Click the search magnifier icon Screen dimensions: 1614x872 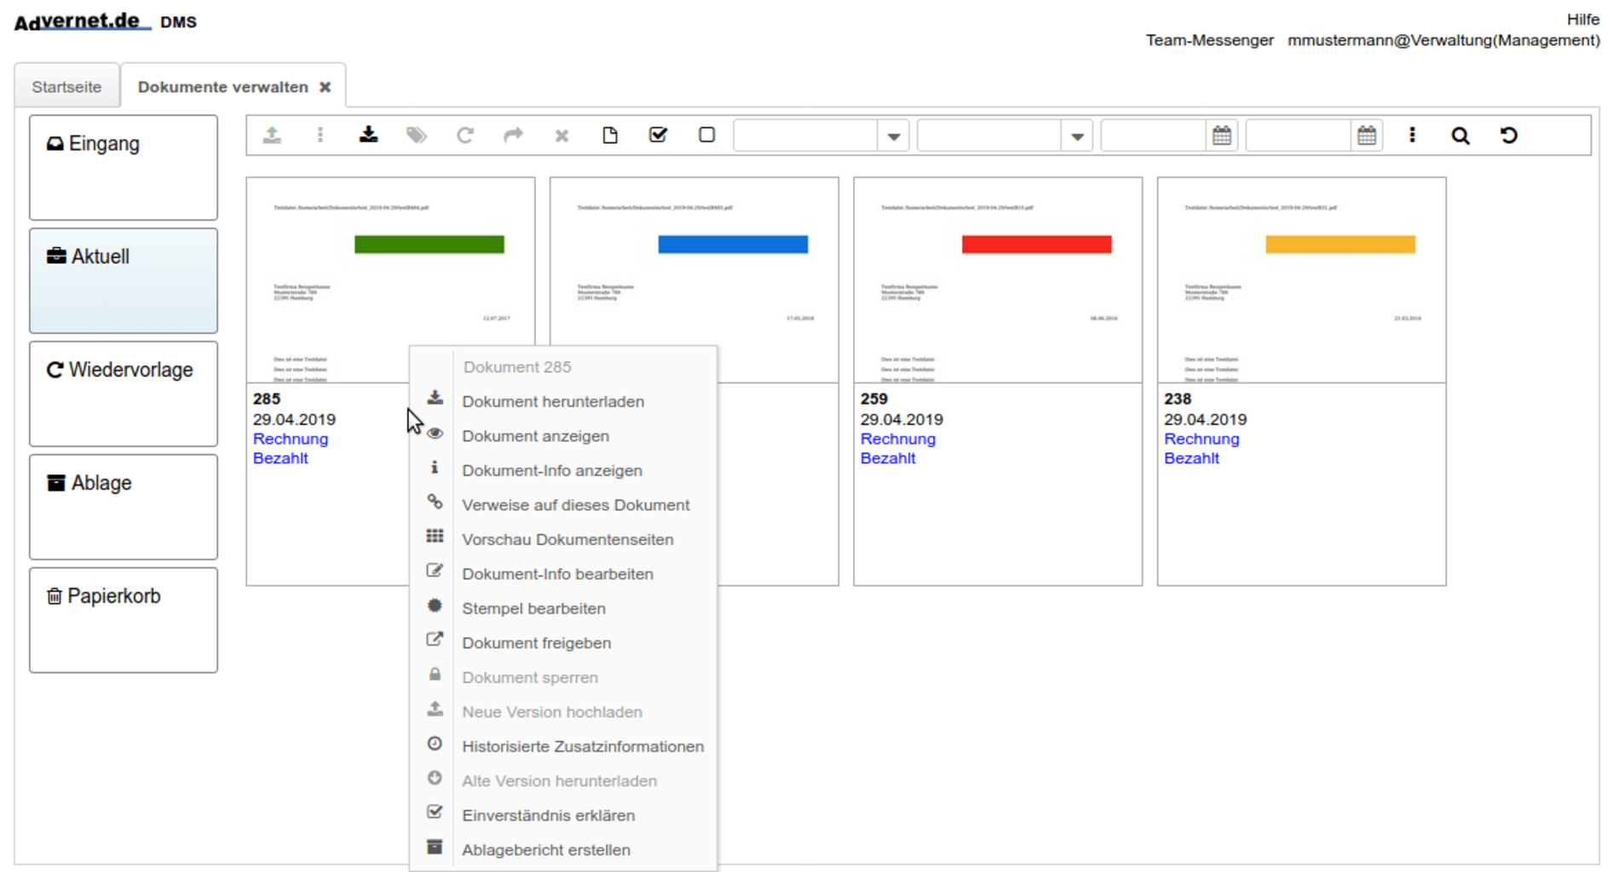tap(1460, 135)
